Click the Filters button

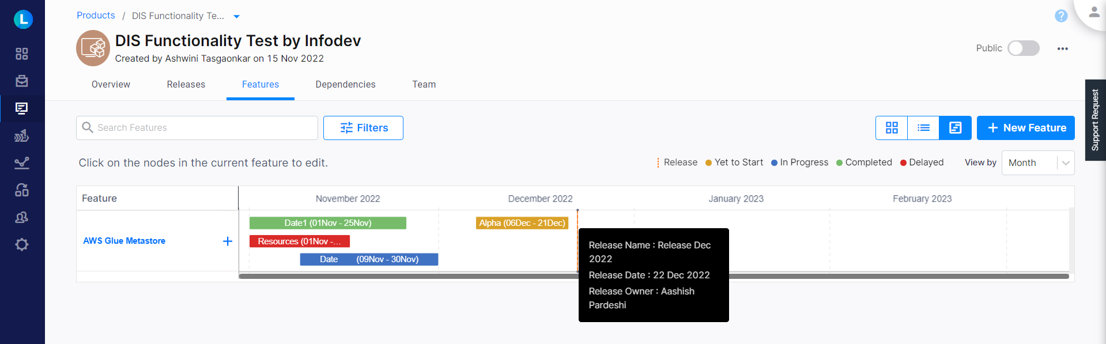pyautogui.click(x=363, y=128)
